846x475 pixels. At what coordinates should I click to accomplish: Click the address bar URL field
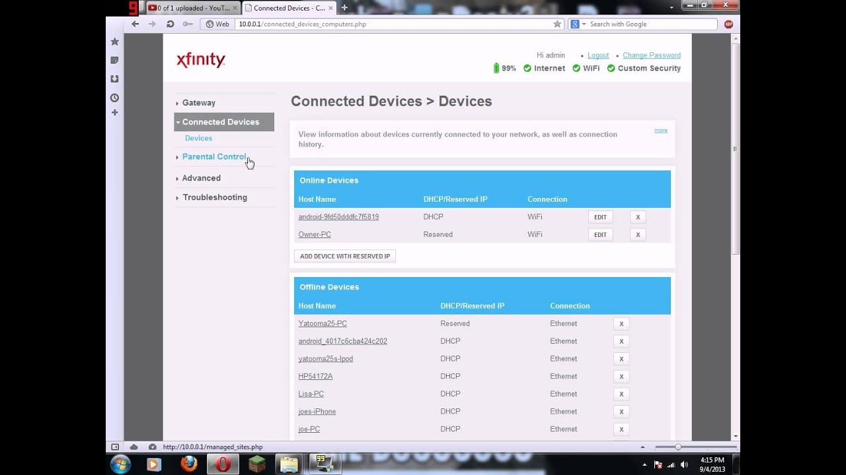(x=395, y=24)
